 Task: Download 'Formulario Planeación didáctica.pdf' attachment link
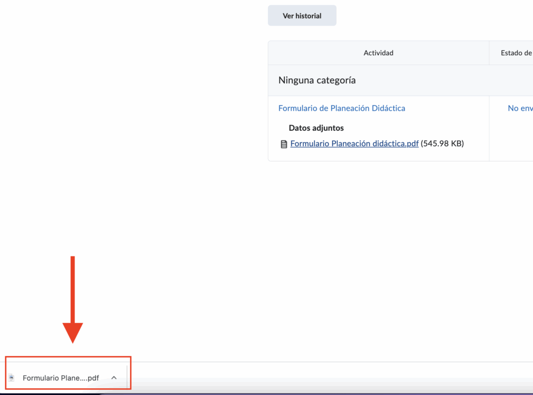[x=354, y=144]
